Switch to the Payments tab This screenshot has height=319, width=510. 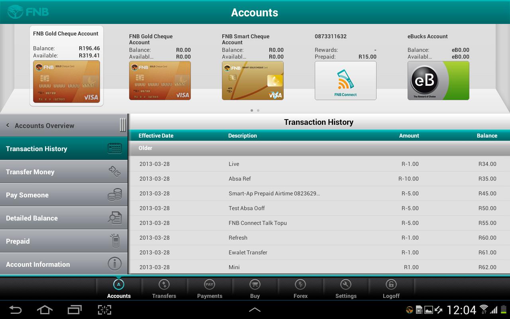point(210,289)
